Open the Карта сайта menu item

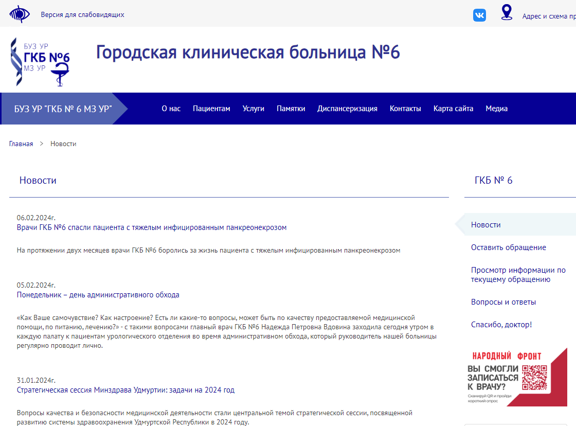click(x=453, y=109)
